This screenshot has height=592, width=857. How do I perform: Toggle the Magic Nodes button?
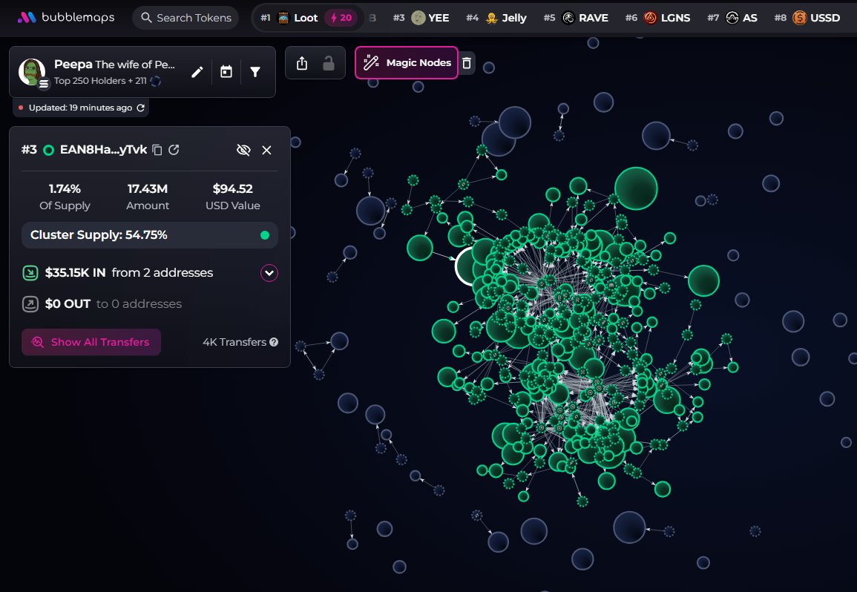407,63
